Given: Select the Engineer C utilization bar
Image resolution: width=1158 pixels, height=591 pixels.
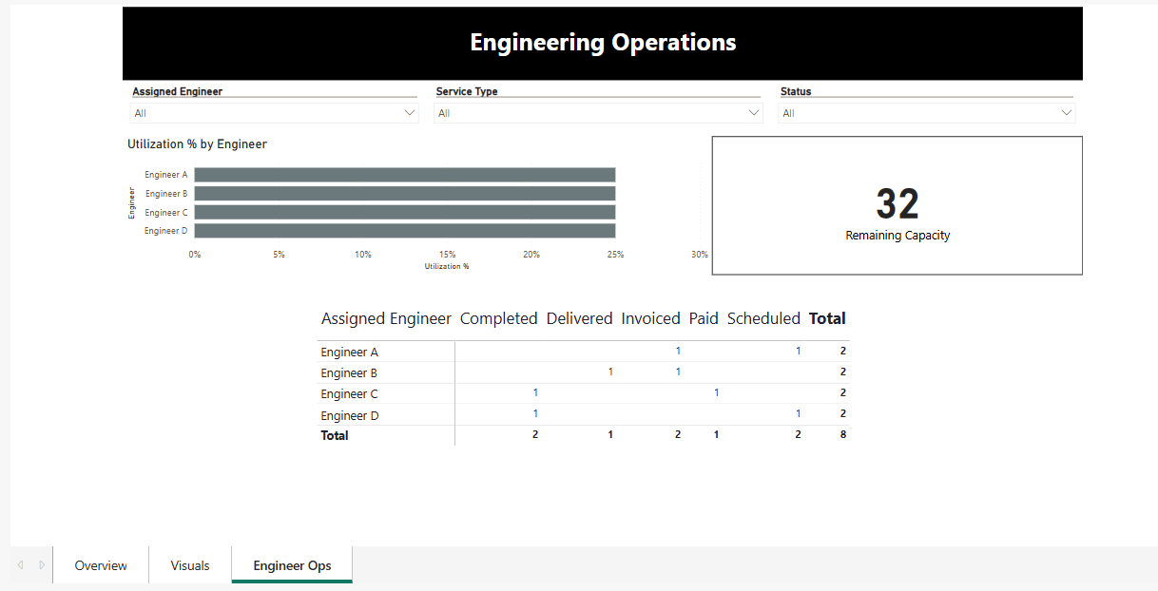Looking at the screenshot, I should (405, 212).
